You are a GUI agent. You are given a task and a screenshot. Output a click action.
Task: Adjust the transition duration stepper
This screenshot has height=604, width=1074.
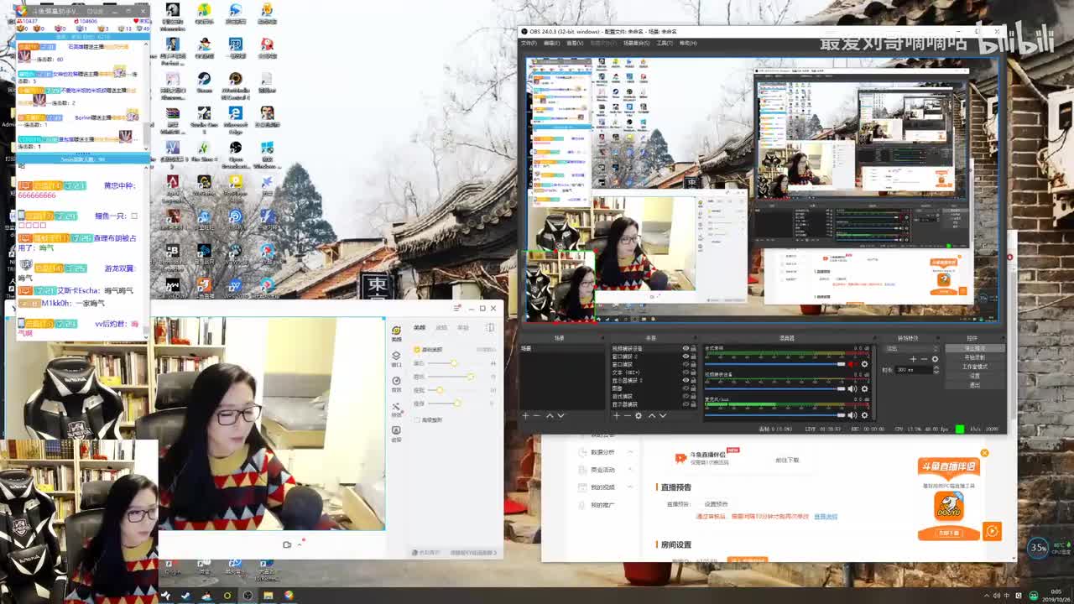click(938, 369)
